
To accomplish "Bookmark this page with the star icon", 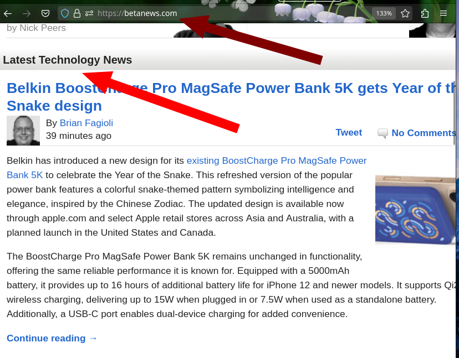I will pos(405,13).
